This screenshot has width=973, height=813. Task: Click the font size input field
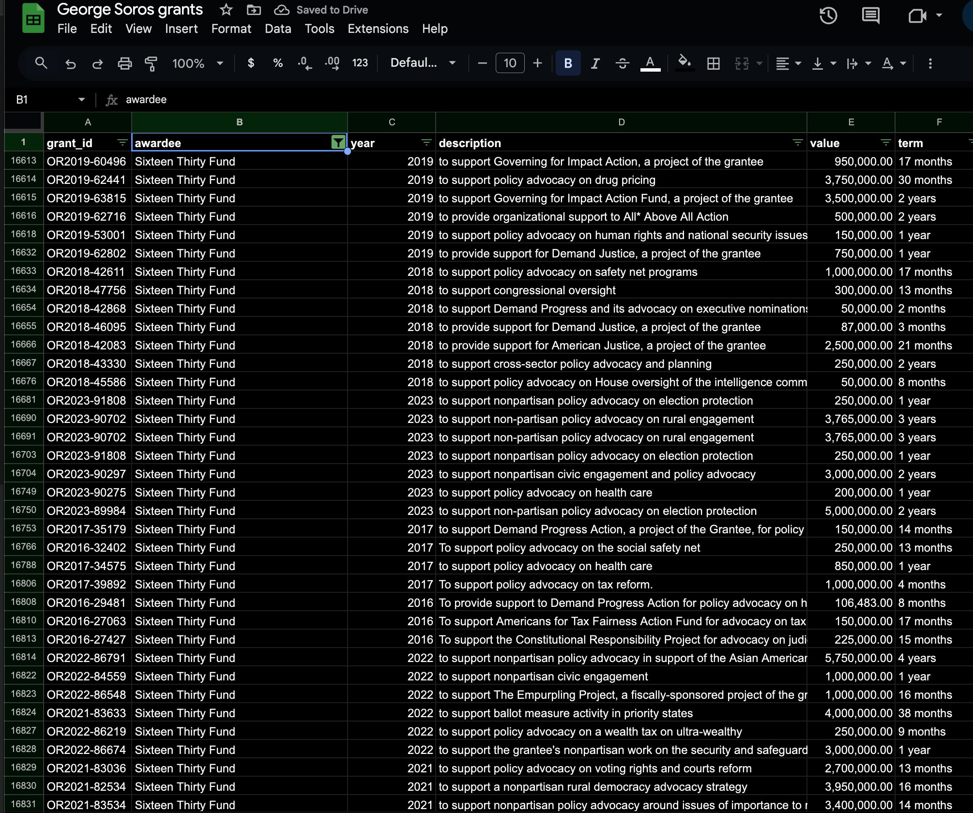point(510,63)
